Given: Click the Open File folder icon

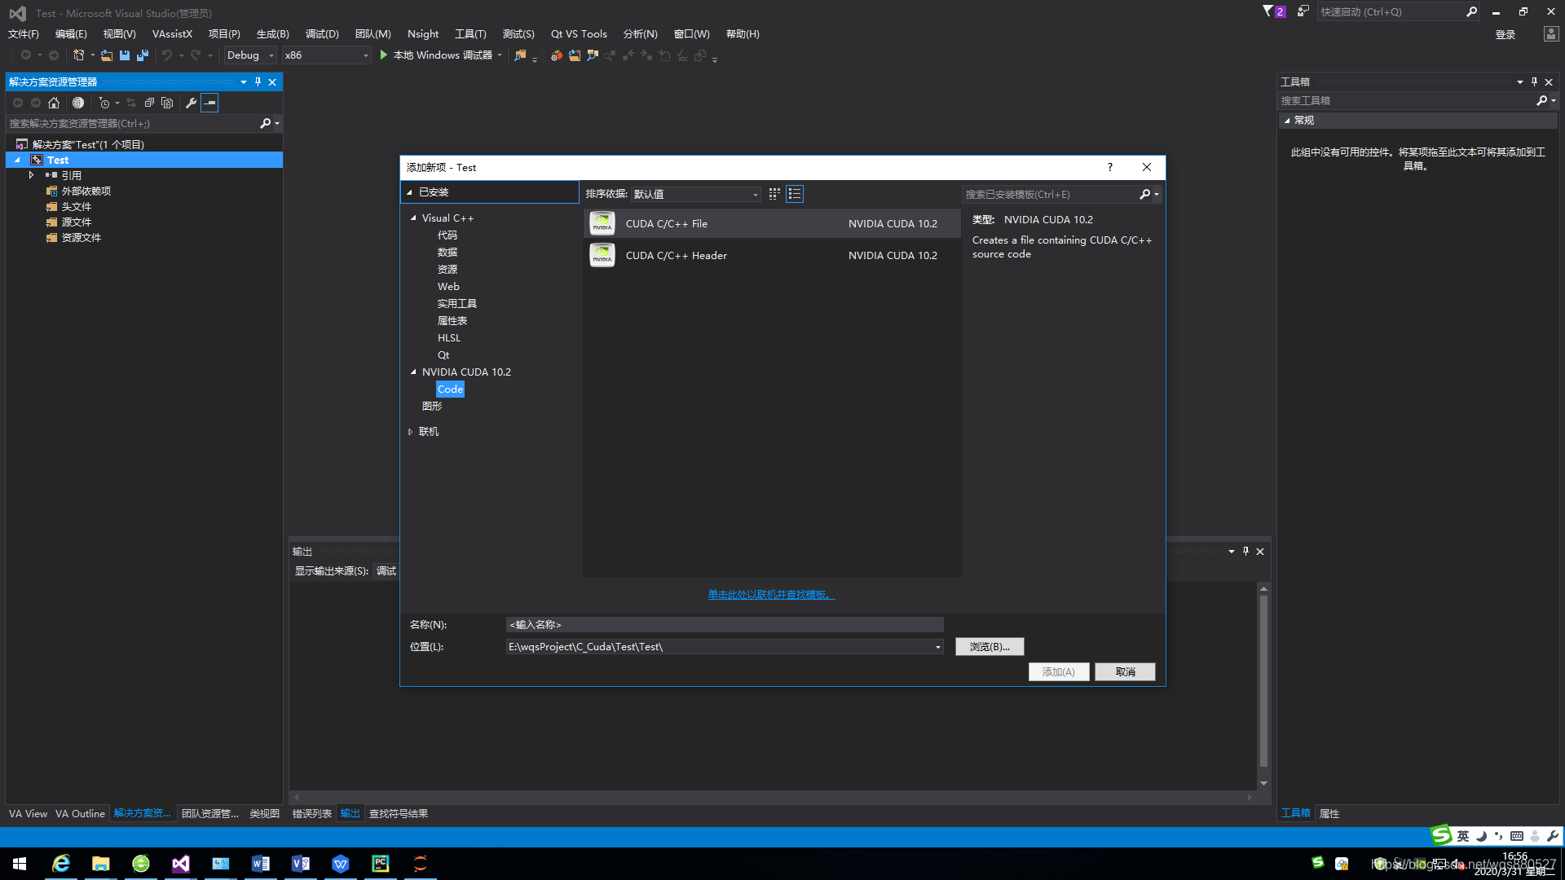Looking at the screenshot, I should [107, 55].
